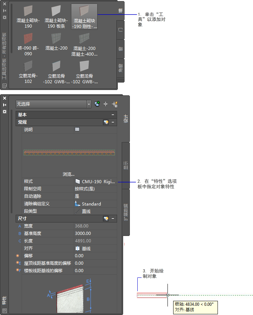Change 清除编组定义 Standard value
The width and height of the screenshot is (253, 315).
tap(95, 204)
